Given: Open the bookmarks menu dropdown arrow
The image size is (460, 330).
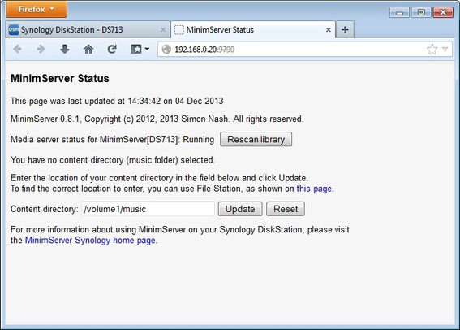Looking at the screenshot, I should click(147, 49).
